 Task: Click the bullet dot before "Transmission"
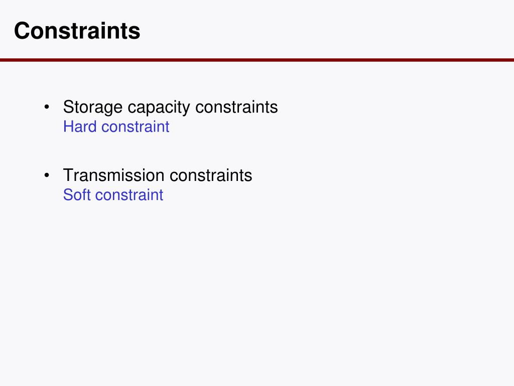(x=47, y=175)
